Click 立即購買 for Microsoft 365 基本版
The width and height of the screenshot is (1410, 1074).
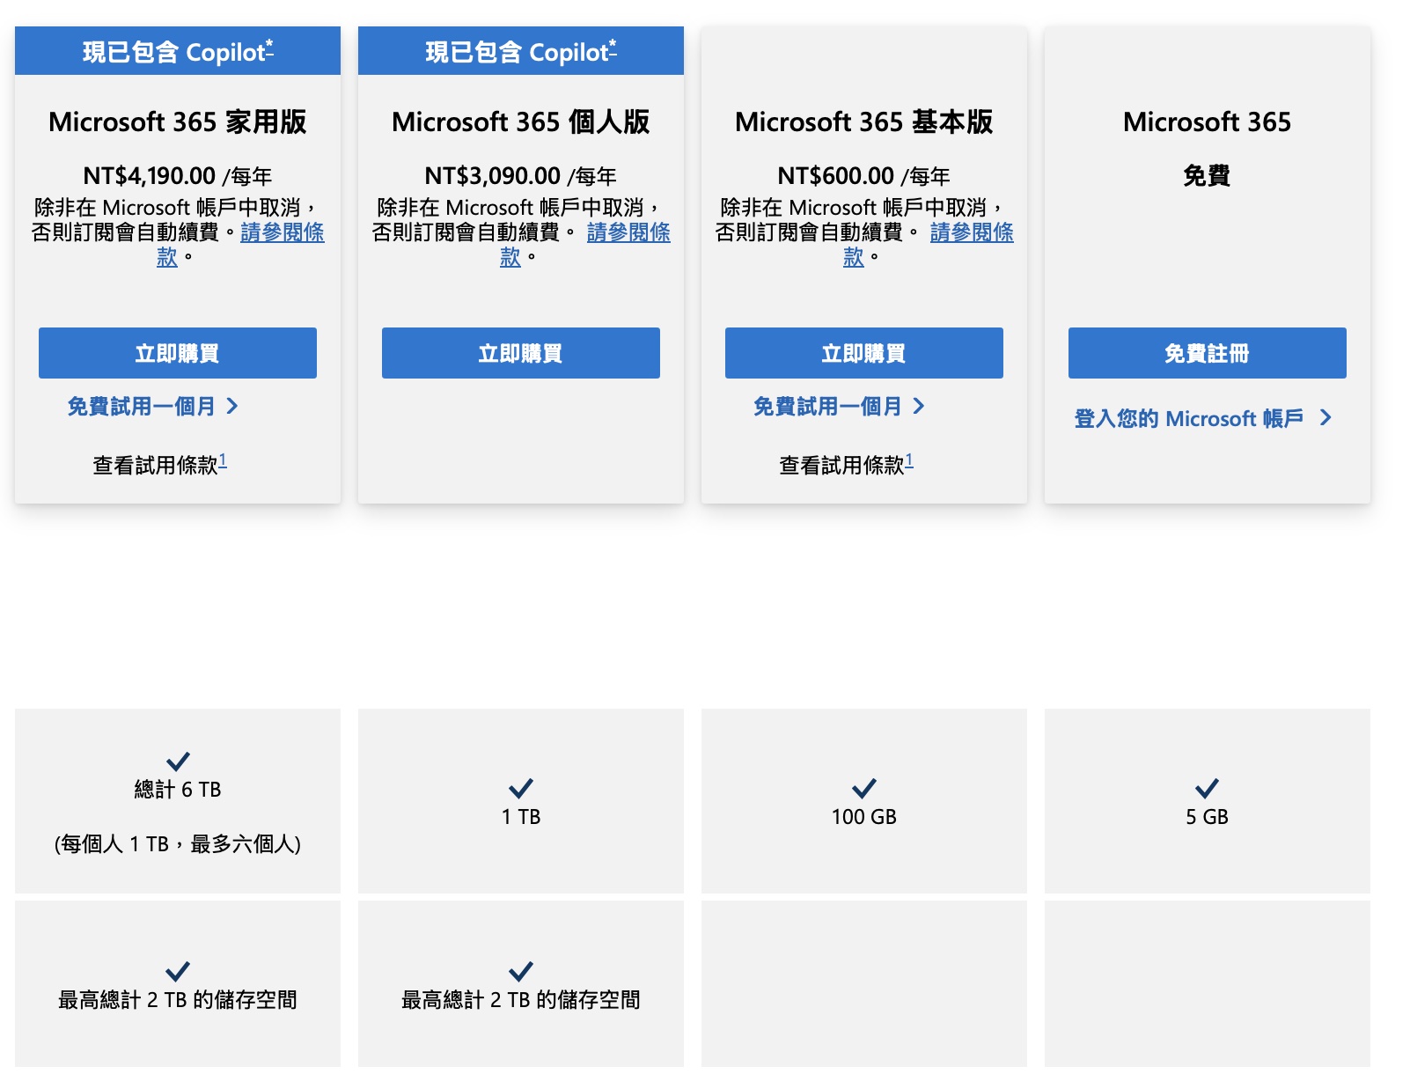tap(864, 353)
